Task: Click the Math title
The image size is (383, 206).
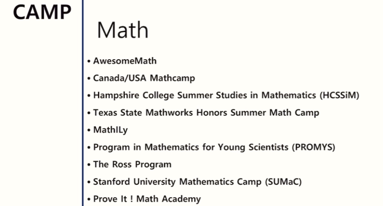Action: (x=122, y=30)
